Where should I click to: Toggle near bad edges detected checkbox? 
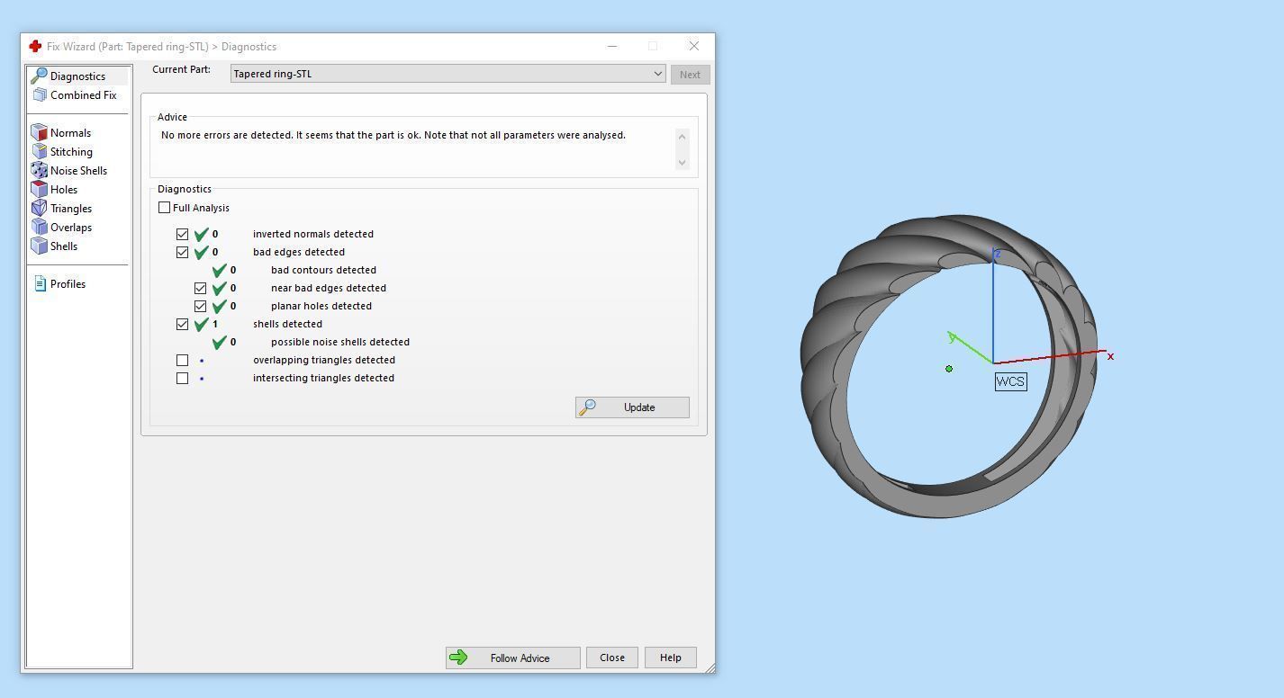click(200, 288)
